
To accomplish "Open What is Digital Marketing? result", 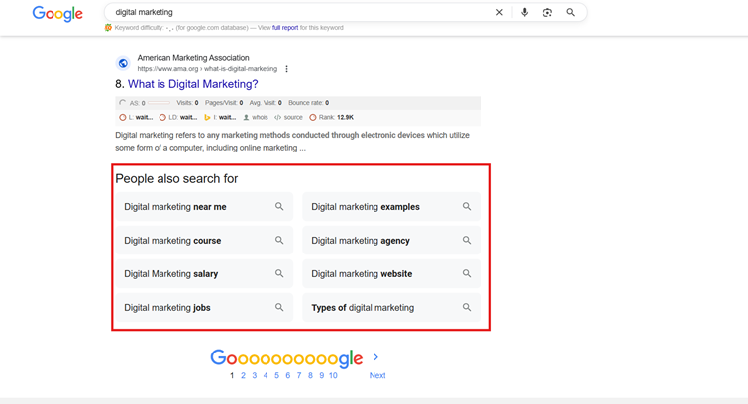I will (192, 85).
